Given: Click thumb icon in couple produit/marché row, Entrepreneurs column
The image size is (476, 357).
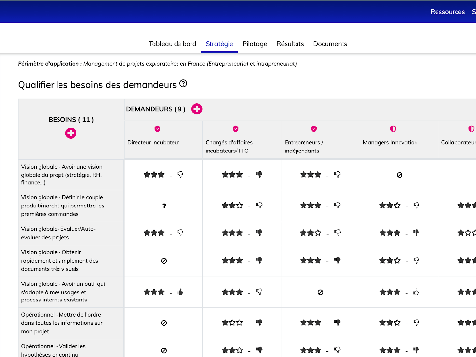Looking at the screenshot, I should coord(337,205).
